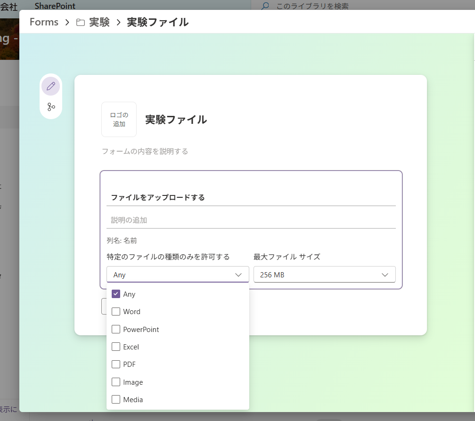Tick the PowerPoint checkbox
Viewport: 475px width, 421px height.
click(x=116, y=329)
